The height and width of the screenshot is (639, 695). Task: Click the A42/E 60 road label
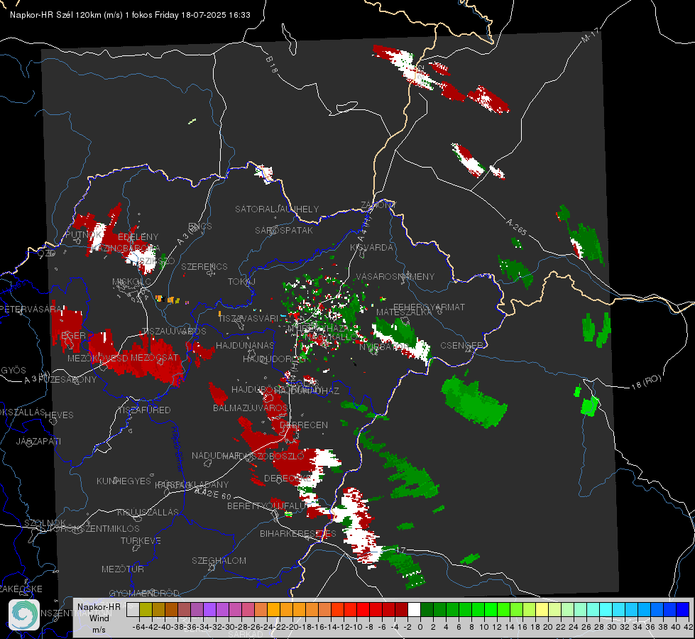point(213,493)
